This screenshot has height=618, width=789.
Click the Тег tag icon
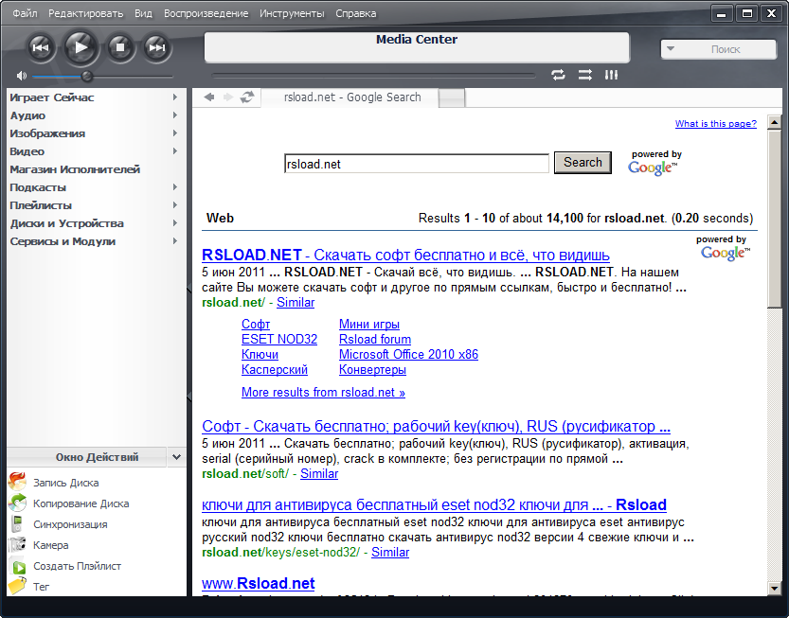(18, 587)
